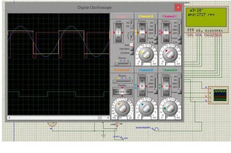The image size is (231, 153).
Task: Toggle the Channel D Invert button
Action: (179, 92)
